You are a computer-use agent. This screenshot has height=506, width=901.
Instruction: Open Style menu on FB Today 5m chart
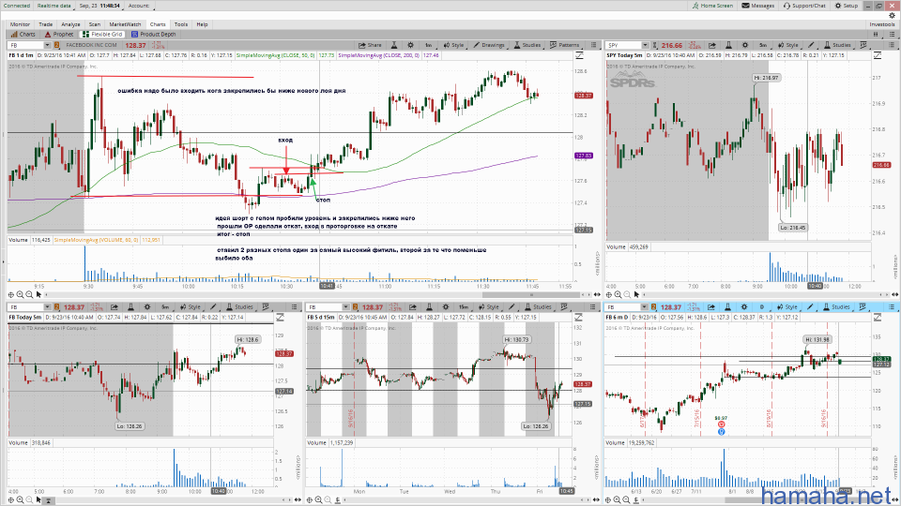(x=191, y=307)
